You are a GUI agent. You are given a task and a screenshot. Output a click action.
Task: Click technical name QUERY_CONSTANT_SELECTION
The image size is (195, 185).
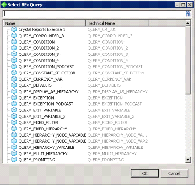116,73
